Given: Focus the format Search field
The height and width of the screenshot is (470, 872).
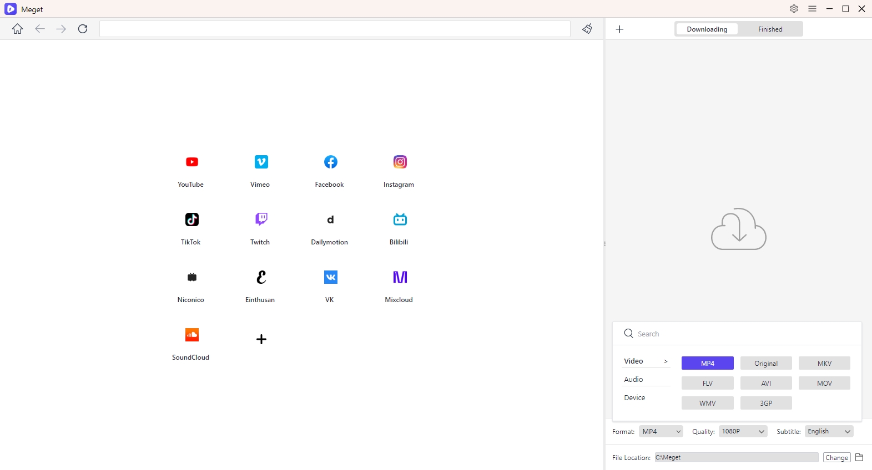Looking at the screenshot, I should (x=737, y=334).
